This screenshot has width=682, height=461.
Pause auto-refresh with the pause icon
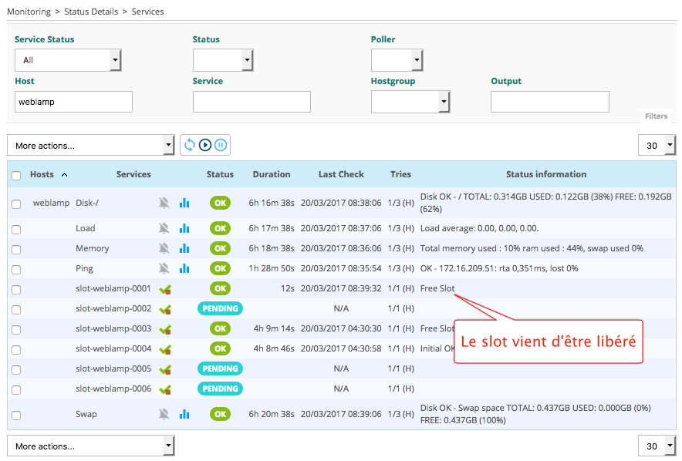pos(221,145)
